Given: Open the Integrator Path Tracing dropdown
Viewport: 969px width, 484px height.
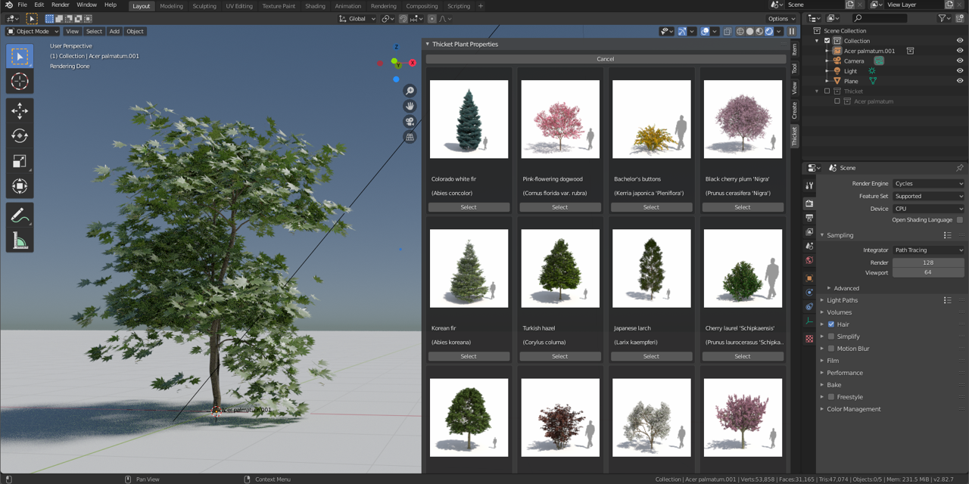Looking at the screenshot, I should pos(929,250).
